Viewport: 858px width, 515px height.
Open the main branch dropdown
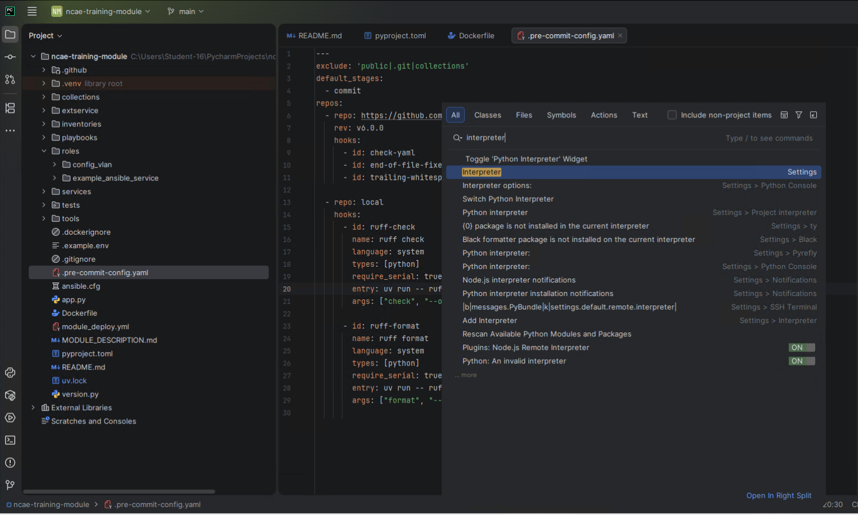click(186, 11)
